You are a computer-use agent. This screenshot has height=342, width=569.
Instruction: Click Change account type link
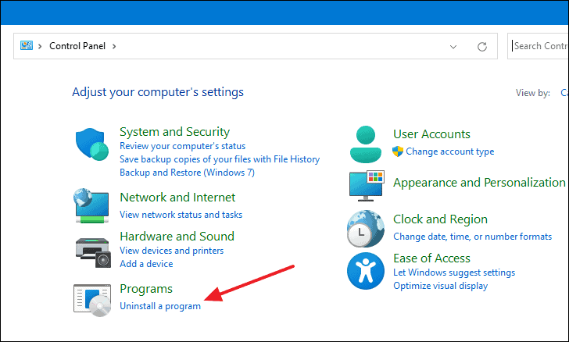coord(450,151)
